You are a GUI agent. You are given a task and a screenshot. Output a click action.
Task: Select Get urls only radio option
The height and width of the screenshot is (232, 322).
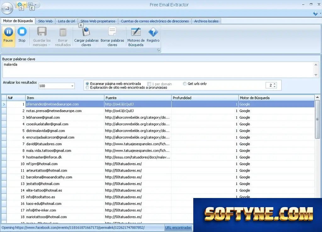[185, 83]
